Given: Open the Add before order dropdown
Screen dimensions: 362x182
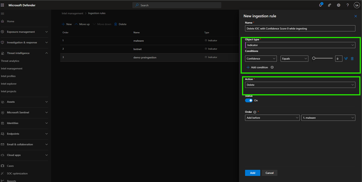Looking at the screenshot, I should (x=273, y=118).
